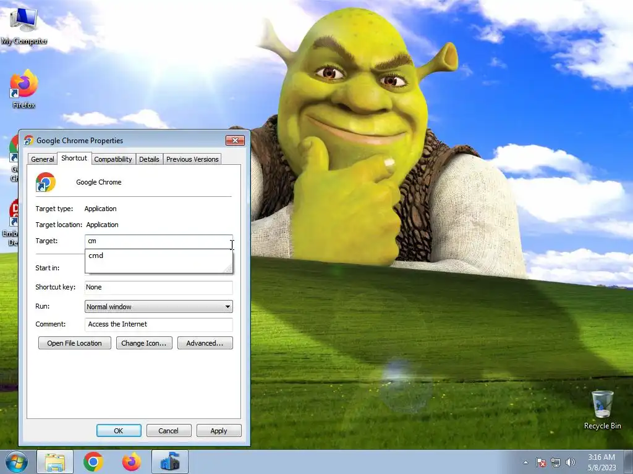Click the Comment field with Access the Internet
This screenshot has height=474, width=633.
click(159, 324)
